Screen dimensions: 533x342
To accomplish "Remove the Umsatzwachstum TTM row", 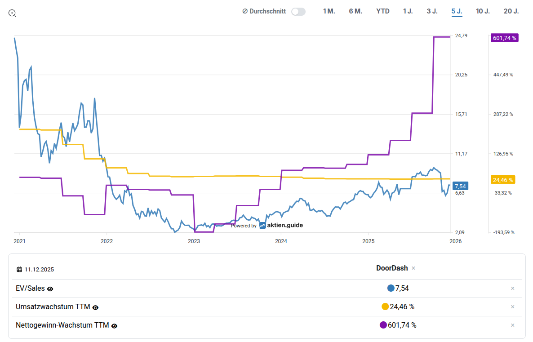I will (x=512, y=307).
